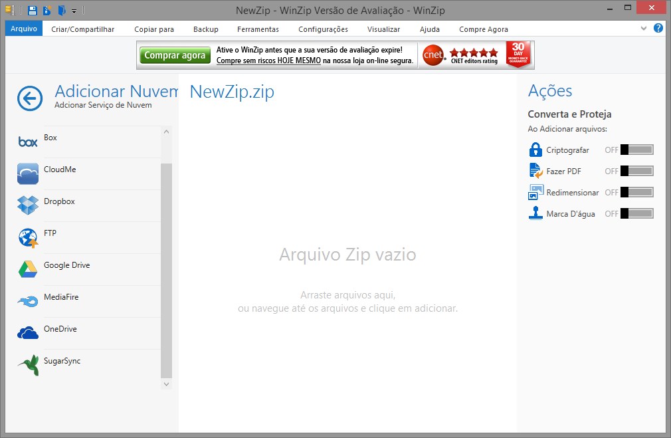Click the MediaFire flame icon
The width and height of the screenshot is (671, 438).
(28, 302)
